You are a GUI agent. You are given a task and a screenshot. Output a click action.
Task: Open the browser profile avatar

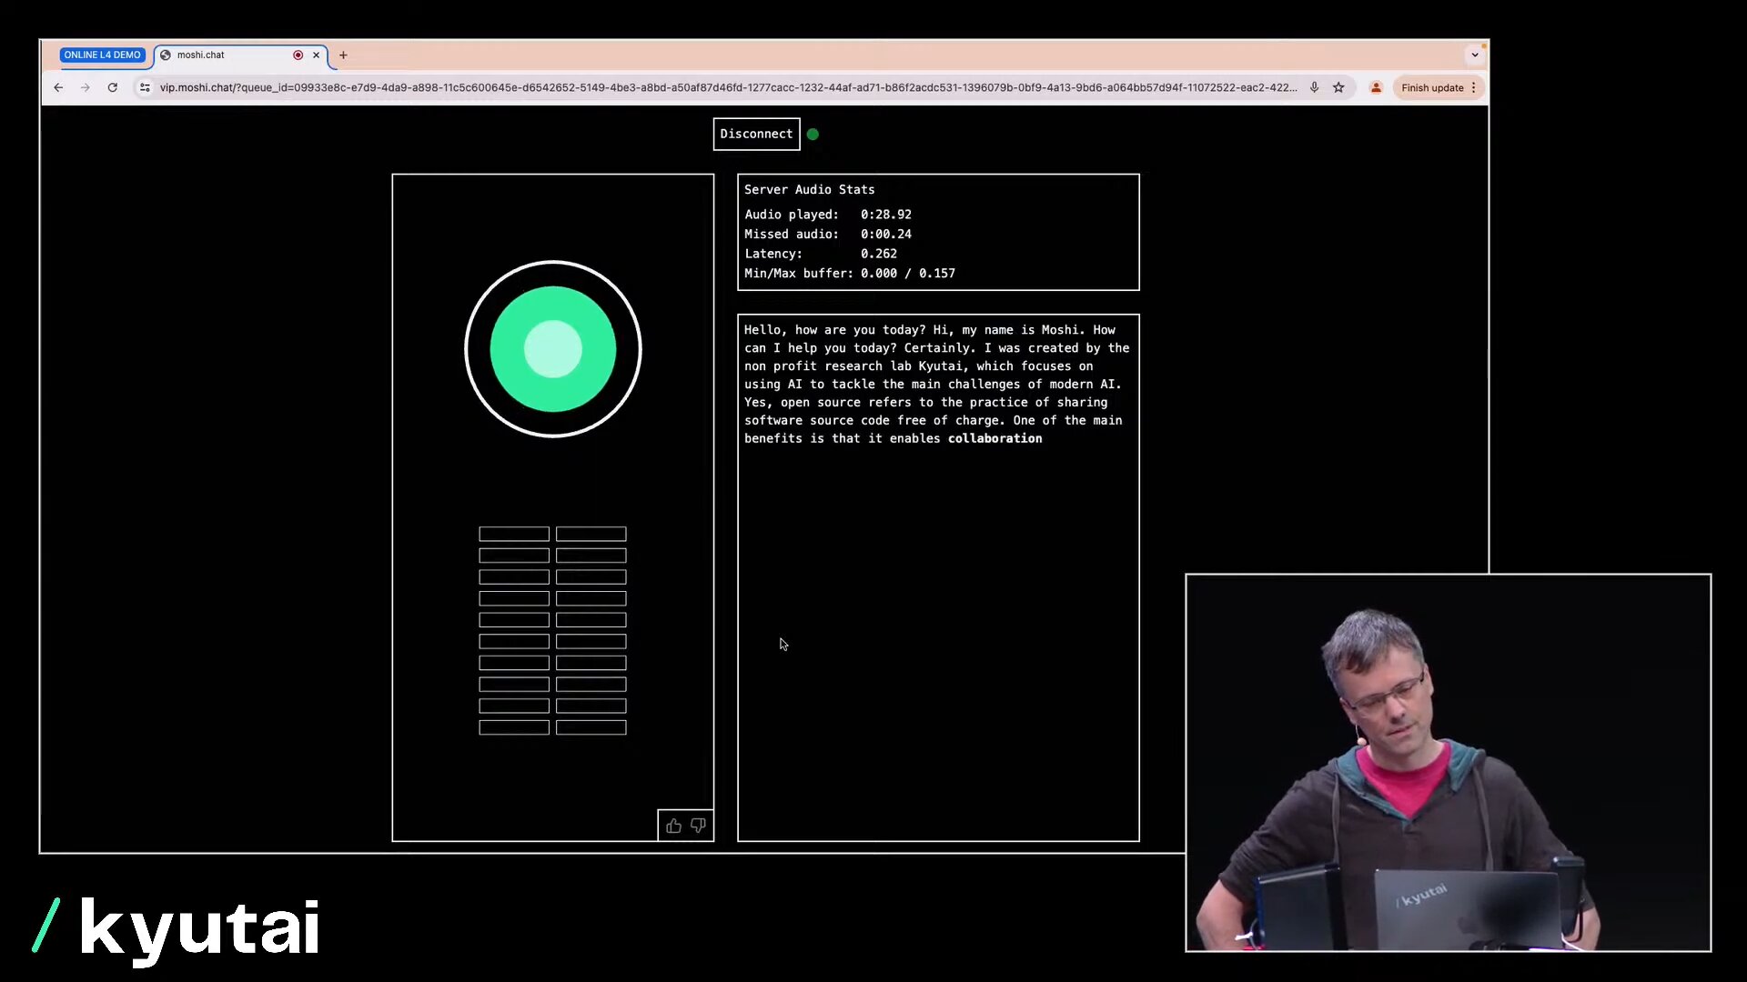point(1376,87)
